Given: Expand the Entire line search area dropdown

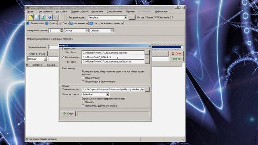Looking at the screenshot, I should 108,94.
